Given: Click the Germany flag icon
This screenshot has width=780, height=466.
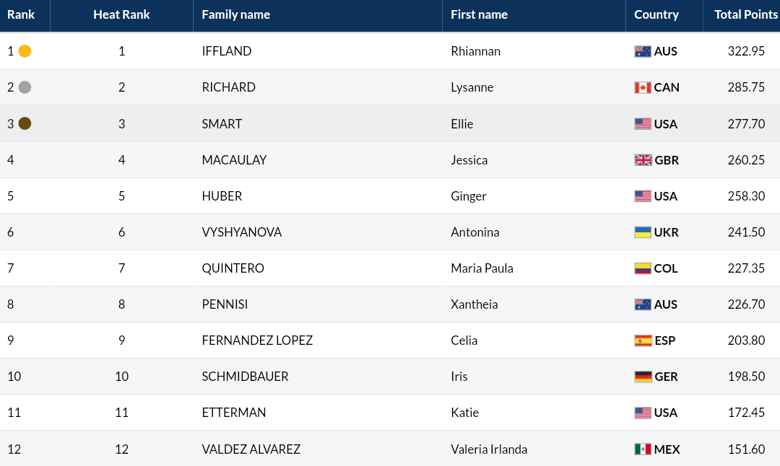Looking at the screenshot, I should pos(643,377).
